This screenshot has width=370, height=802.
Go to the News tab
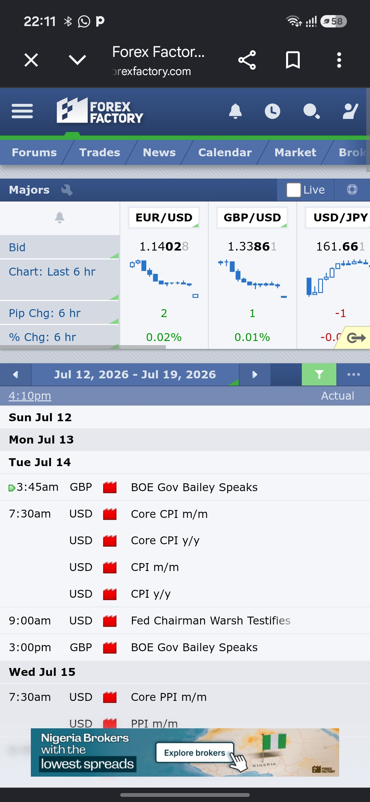coord(159,152)
